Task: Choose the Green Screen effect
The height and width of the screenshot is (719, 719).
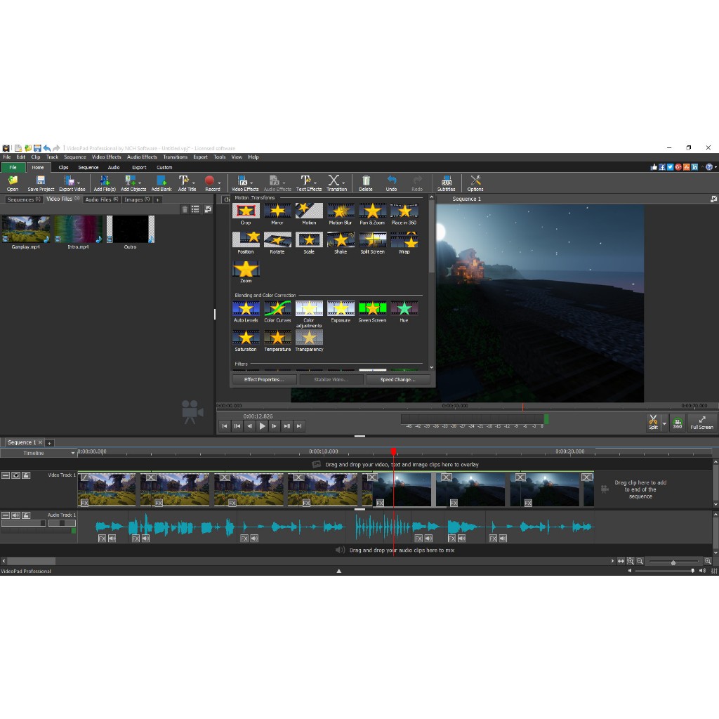Action: point(372,311)
